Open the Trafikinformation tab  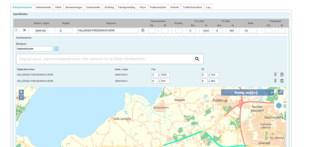193,7
